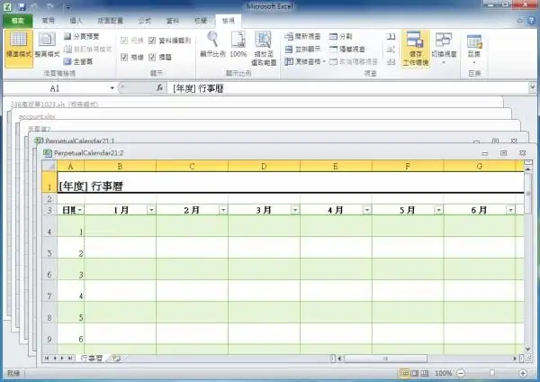The height and width of the screenshot is (382, 540).
Task: Click the zoom in plus button
Action: 523,373
